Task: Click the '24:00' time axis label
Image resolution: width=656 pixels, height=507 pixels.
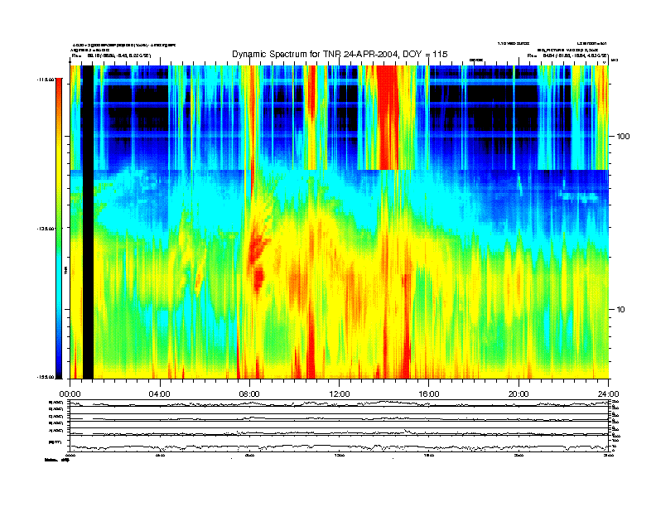Action: click(x=608, y=394)
